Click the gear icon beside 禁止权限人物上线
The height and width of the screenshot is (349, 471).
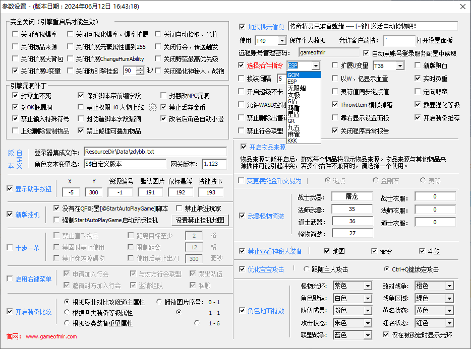point(153,107)
